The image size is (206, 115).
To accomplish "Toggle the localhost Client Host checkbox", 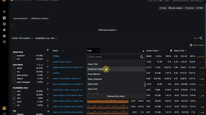I will [14, 56].
